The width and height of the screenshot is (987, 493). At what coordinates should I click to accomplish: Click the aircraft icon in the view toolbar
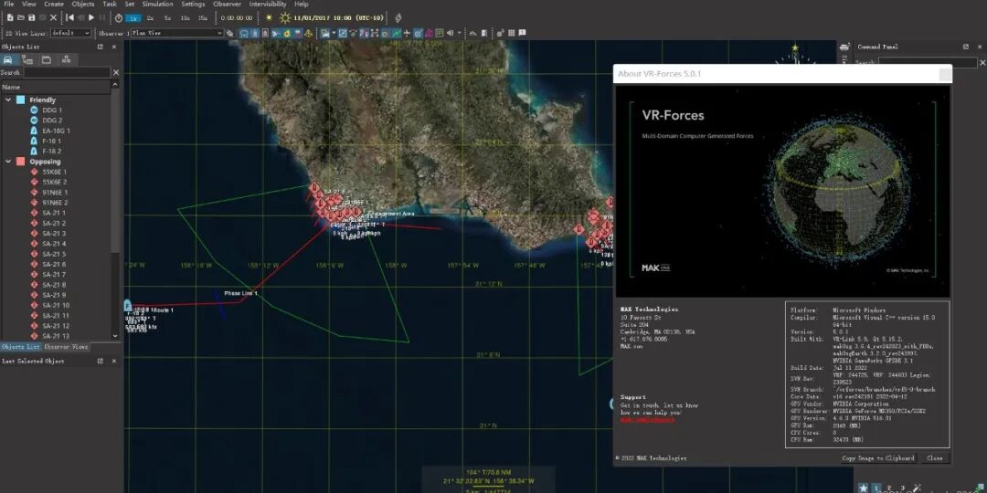click(408, 33)
